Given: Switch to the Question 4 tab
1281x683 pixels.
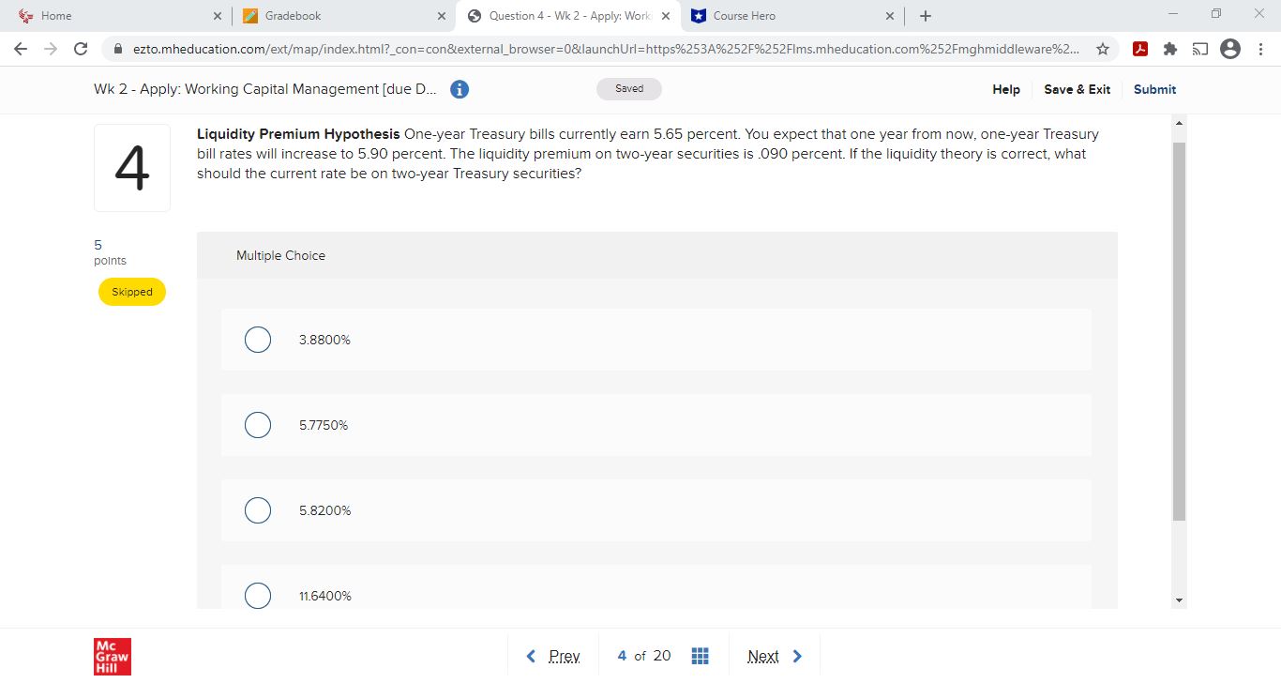Looking at the screenshot, I should pyautogui.click(x=567, y=16).
